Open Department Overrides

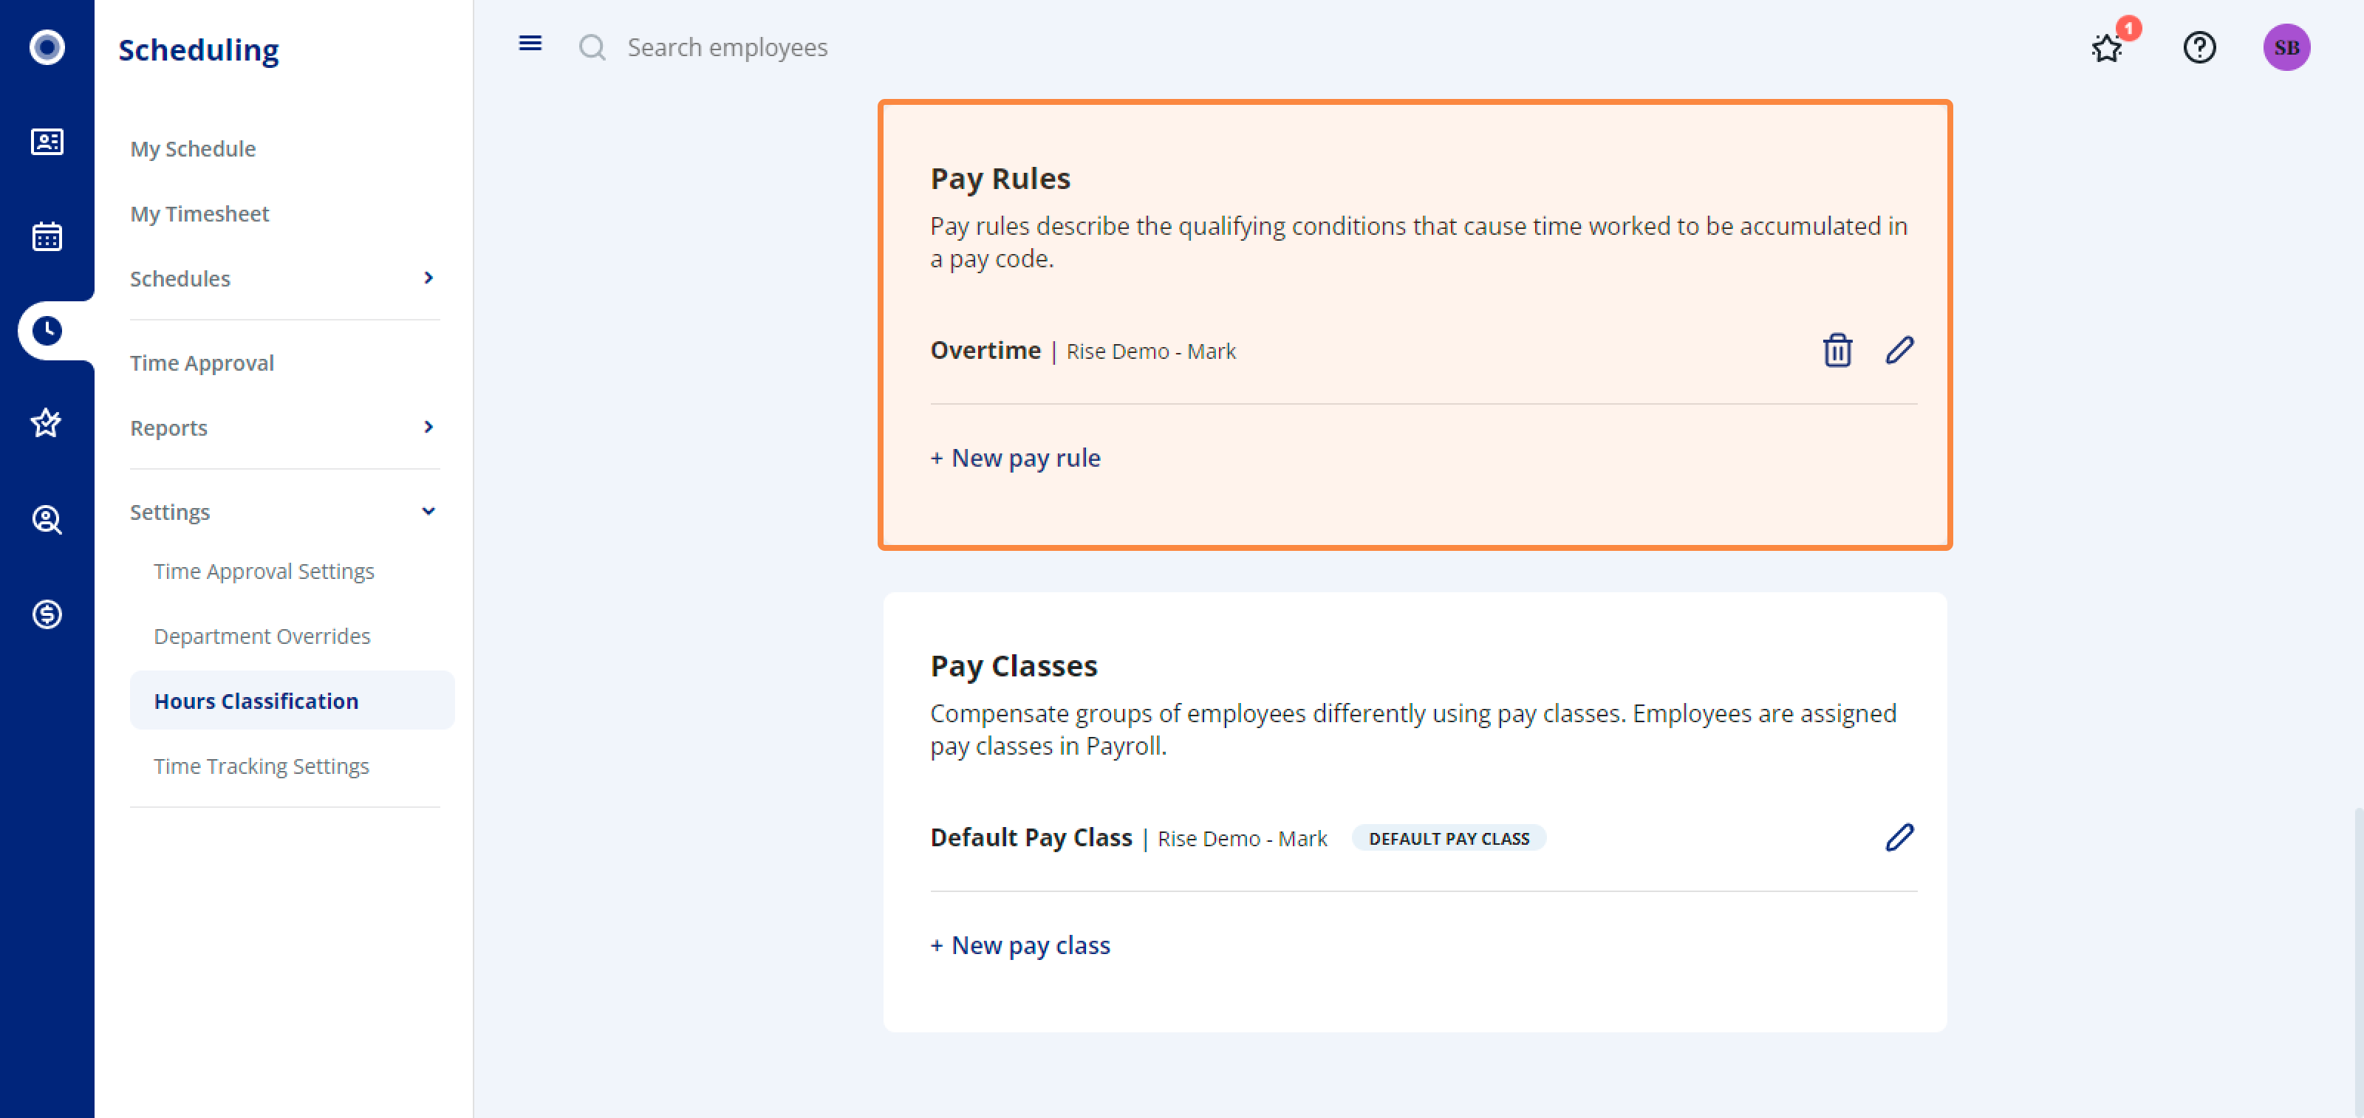(x=262, y=636)
